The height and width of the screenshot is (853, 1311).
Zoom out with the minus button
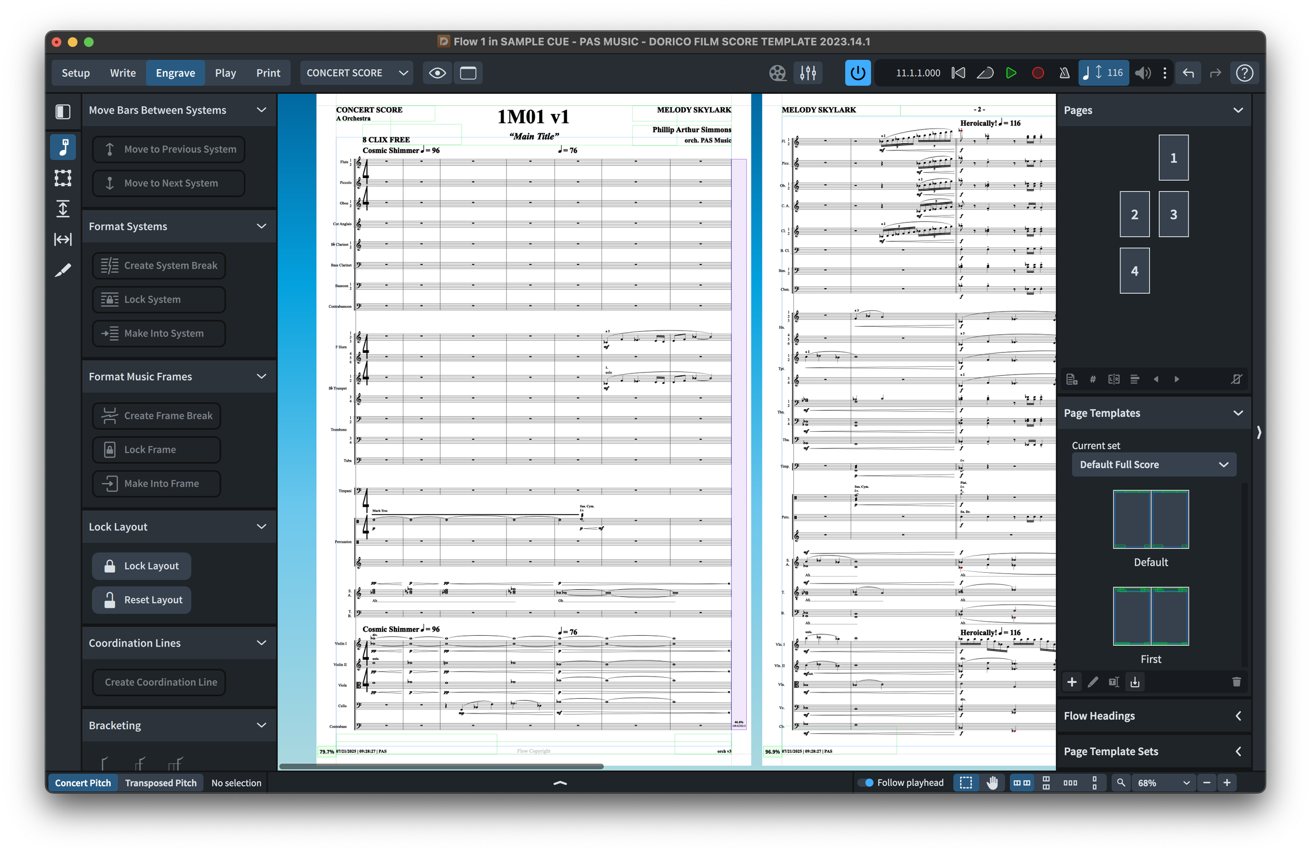click(x=1206, y=783)
